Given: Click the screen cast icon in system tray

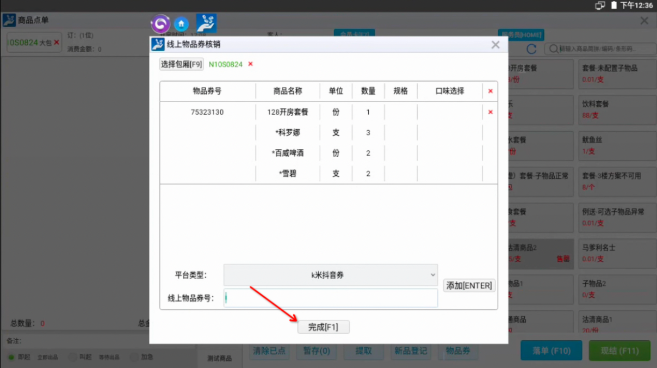Looking at the screenshot, I should pyautogui.click(x=600, y=5).
